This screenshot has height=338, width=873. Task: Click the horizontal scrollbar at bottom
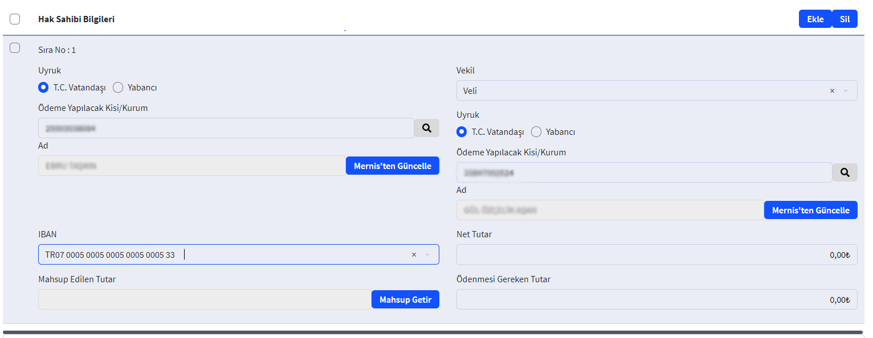433,332
